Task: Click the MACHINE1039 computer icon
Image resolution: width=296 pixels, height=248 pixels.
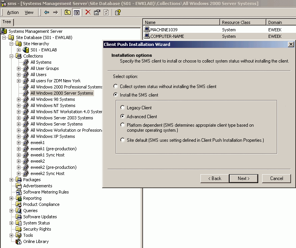Action: pyautogui.click(x=147, y=29)
